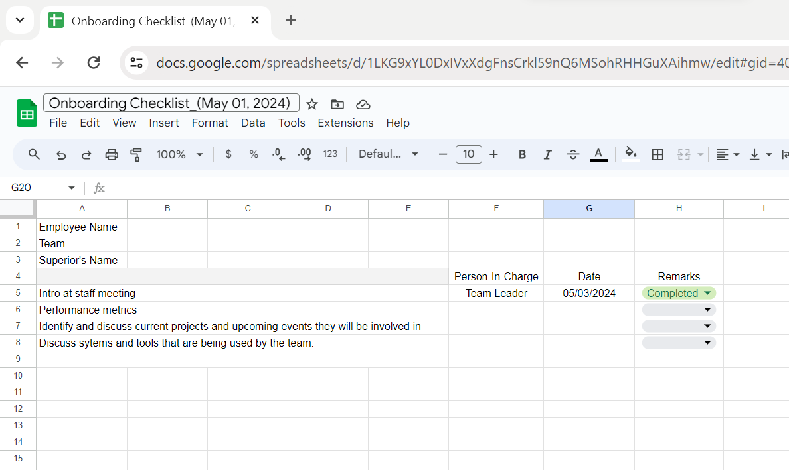This screenshot has width=789, height=470.
Task: Select the 'Person-In-Charge' header cell
Action: [x=496, y=276]
